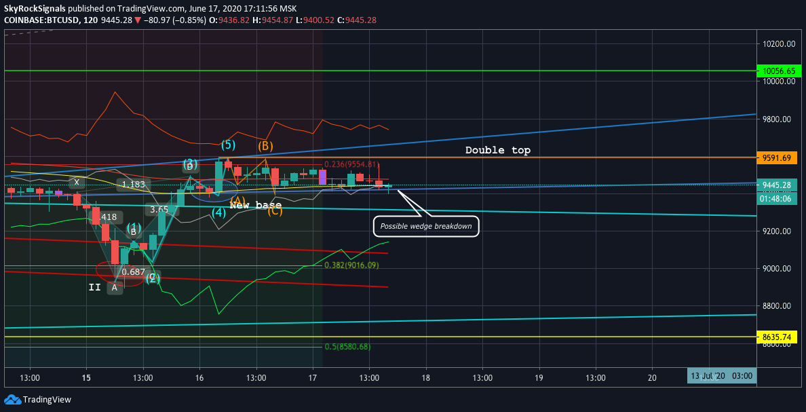Viewport: 806px width, 412px height.
Task: Click the TradingView logo at the bottom
Action: pyautogui.click(x=37, y=399)
